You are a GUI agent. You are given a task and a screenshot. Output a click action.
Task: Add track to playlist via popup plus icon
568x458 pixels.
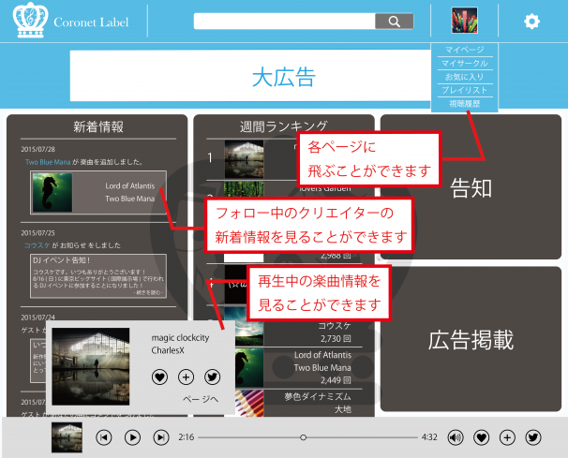[186, 377]
